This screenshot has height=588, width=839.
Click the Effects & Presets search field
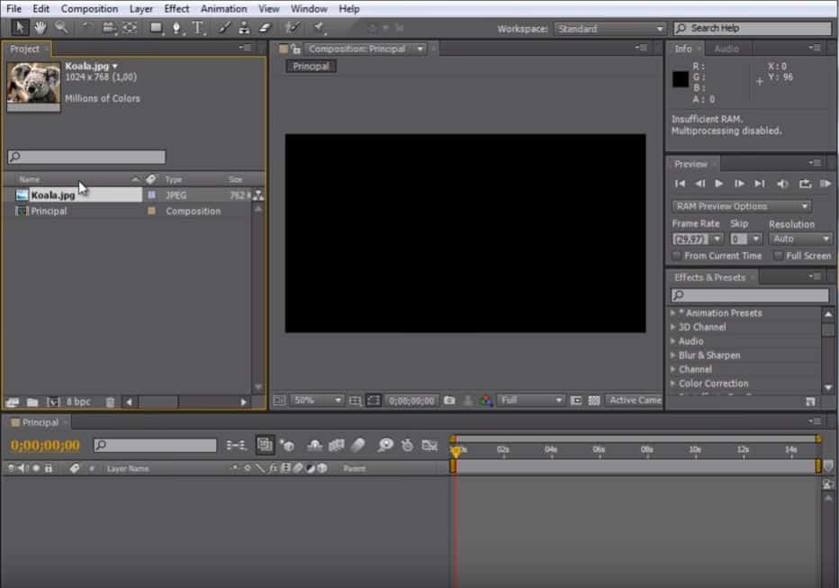click(x=750, y=294)
